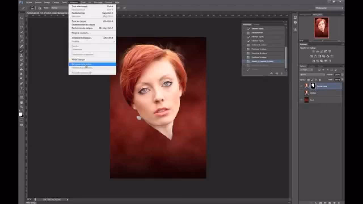This screenshot has height=204, width=363.
Task: Select the Levels adjustment icon in Réglages
Action: tap(318, 51)
